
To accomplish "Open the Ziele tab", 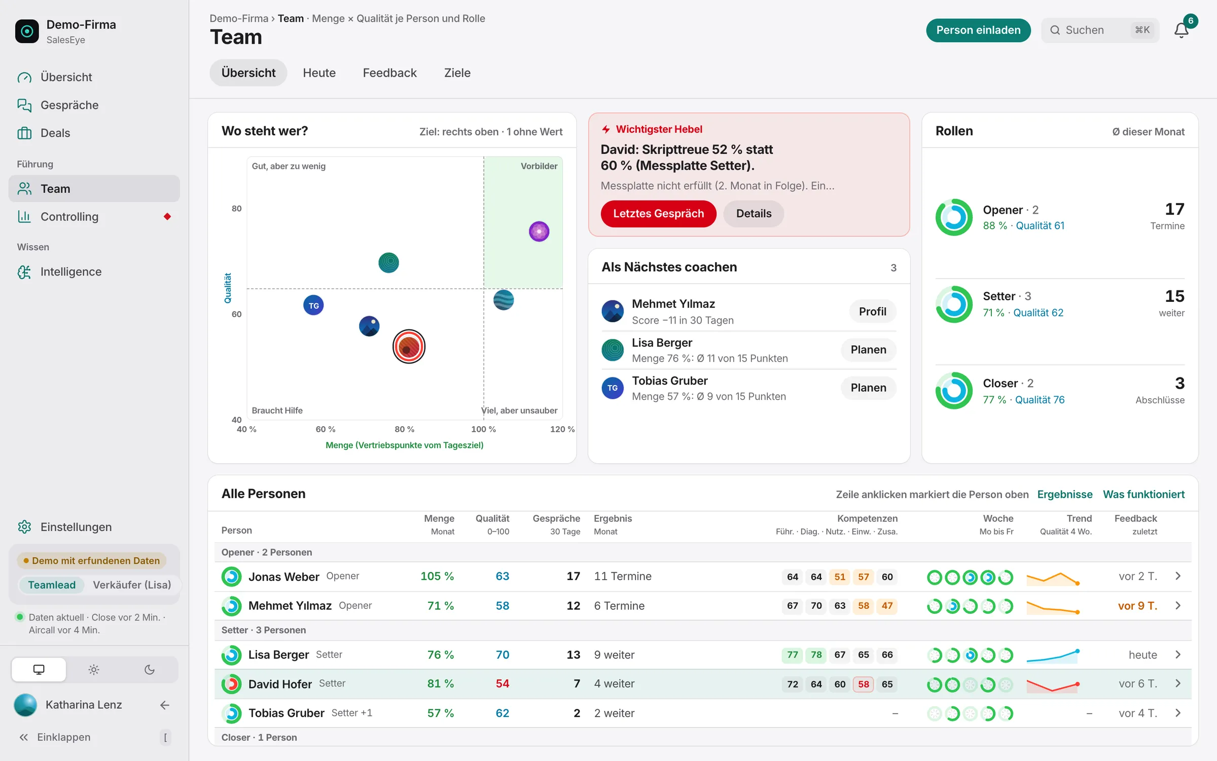I will click(457, 73).
